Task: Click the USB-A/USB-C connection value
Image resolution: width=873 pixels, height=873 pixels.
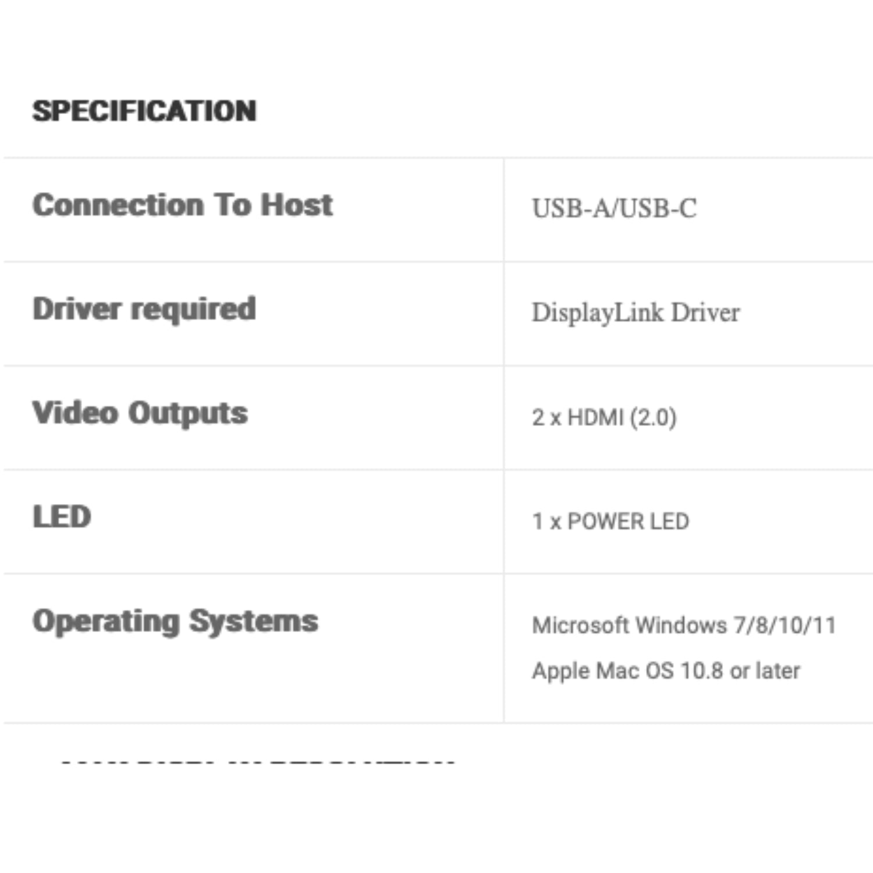Action: coord(614,208)
